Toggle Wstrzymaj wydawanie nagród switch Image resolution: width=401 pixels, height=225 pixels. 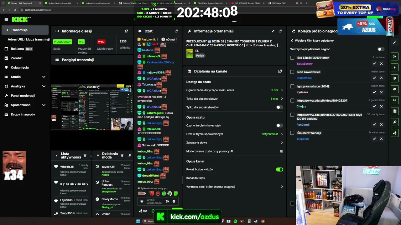coord(381,49)
